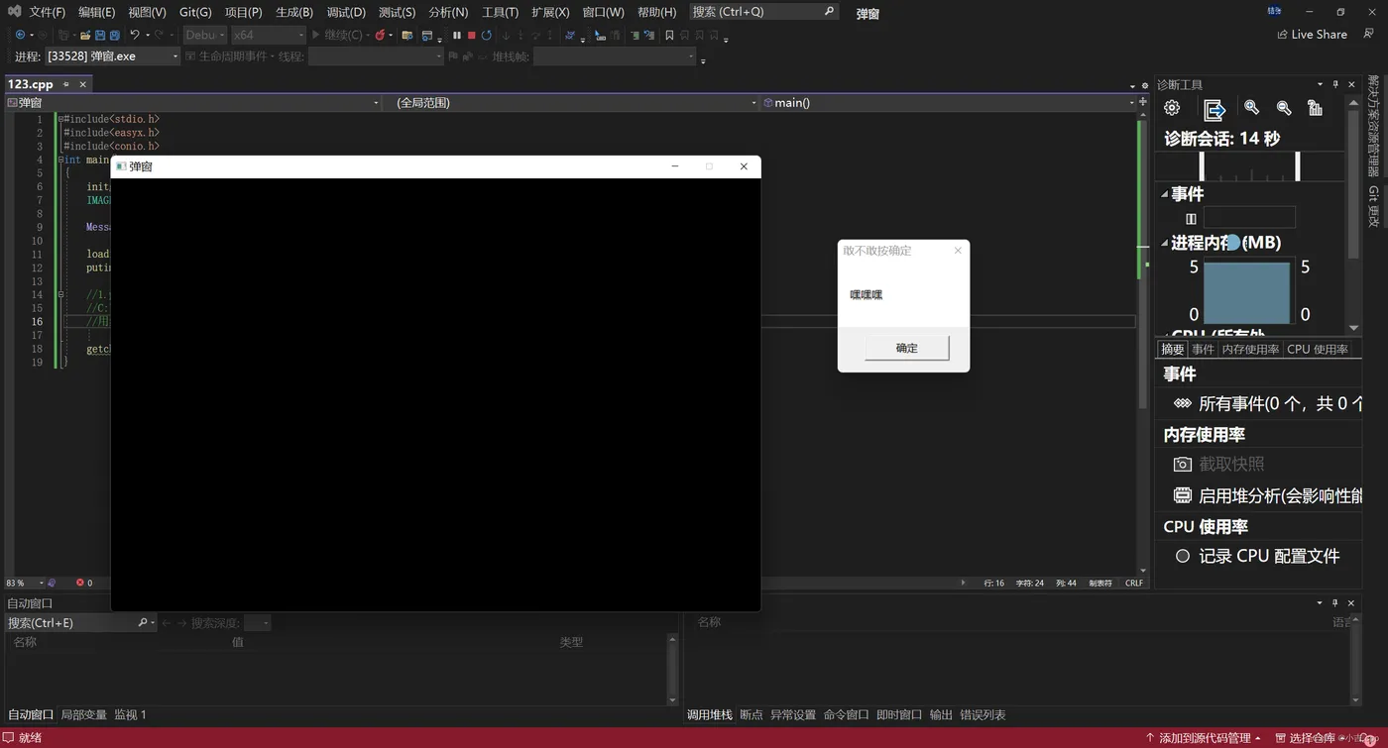Click the Navigate Backward arrow icon

[20, 35]
